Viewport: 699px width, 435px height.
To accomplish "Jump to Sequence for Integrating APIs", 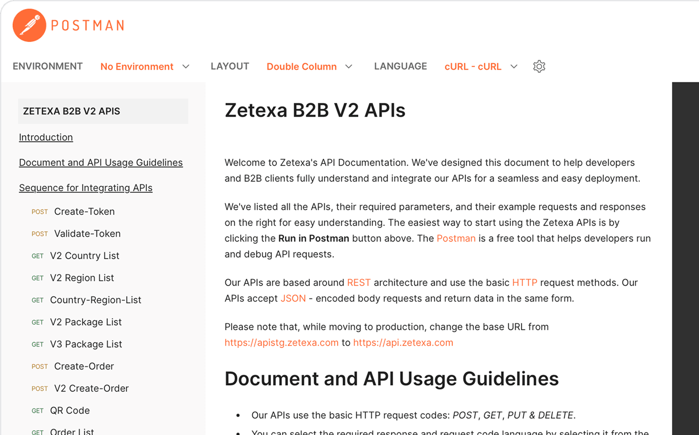I will tap(86, 188).
